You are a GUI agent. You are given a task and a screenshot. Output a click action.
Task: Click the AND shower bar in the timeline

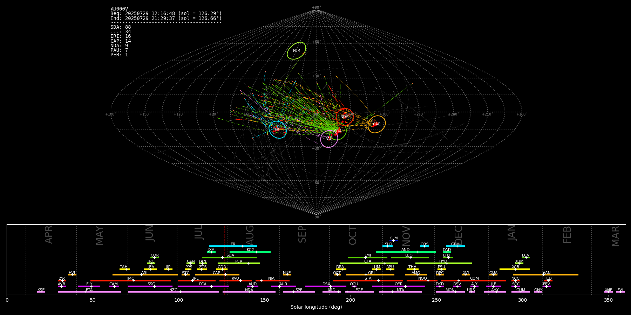click(406, 252)
